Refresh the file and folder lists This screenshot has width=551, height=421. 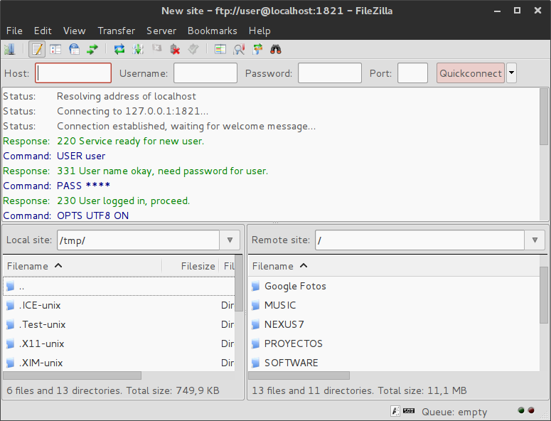119,49
